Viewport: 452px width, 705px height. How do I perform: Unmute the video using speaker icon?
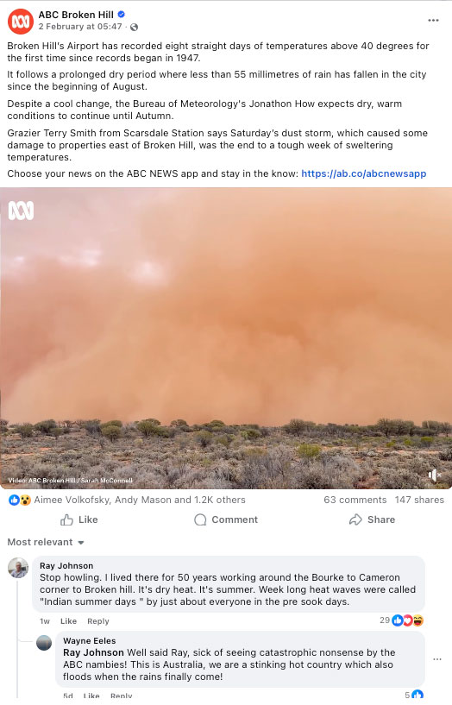(x=434, y=475)
